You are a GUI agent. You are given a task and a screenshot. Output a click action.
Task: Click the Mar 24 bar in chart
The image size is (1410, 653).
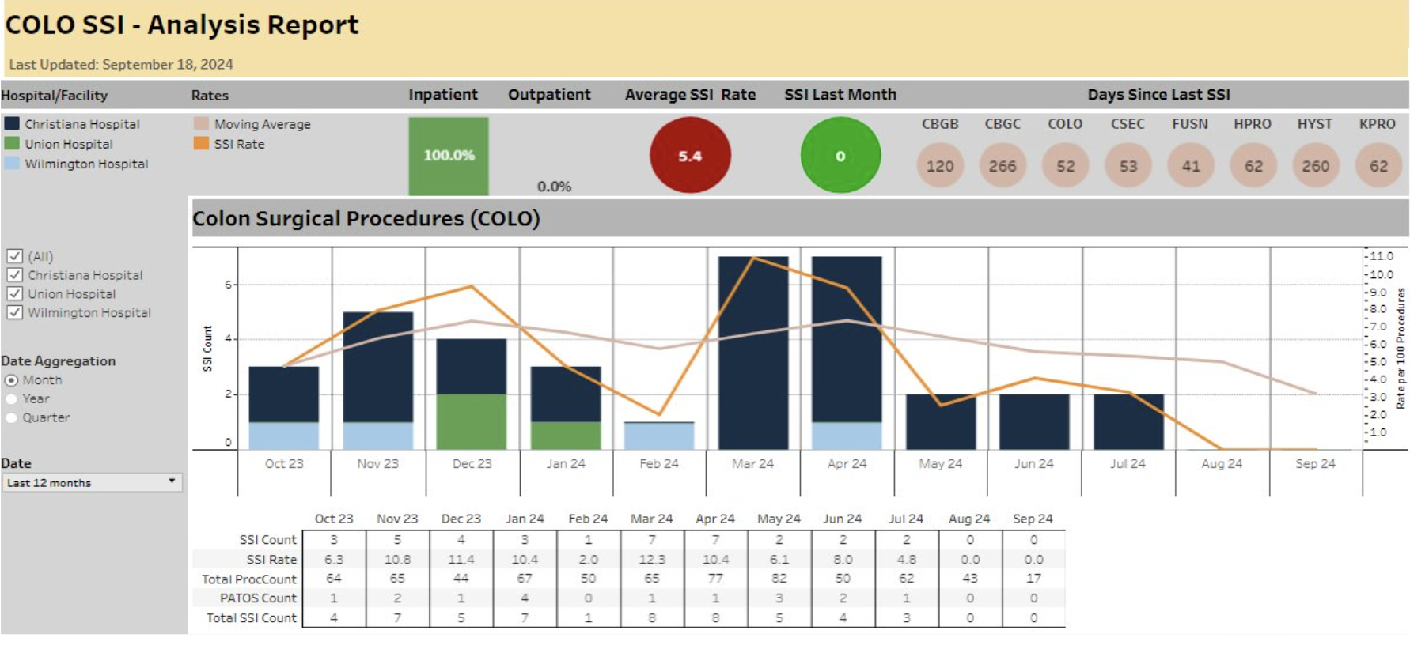(752, 353)
